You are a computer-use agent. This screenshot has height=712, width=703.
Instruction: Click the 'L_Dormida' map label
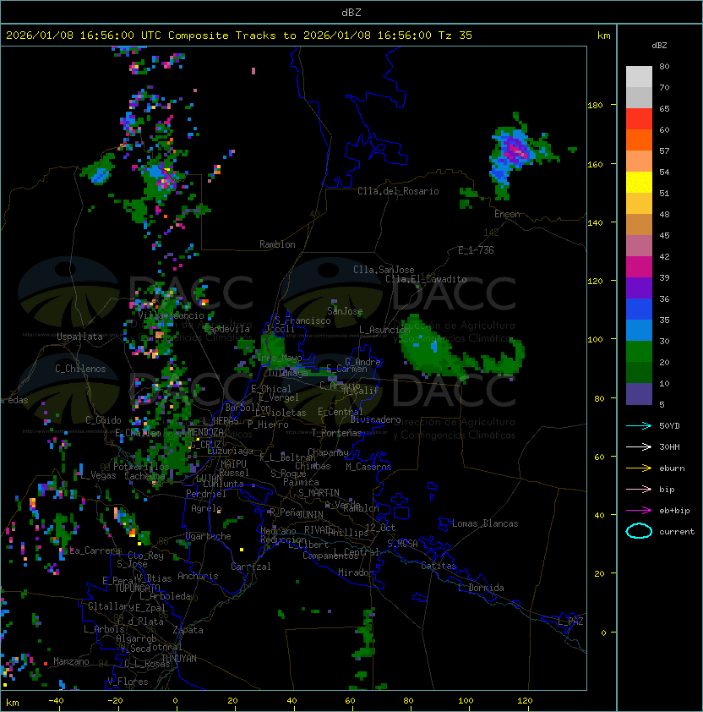pos(481,588)
